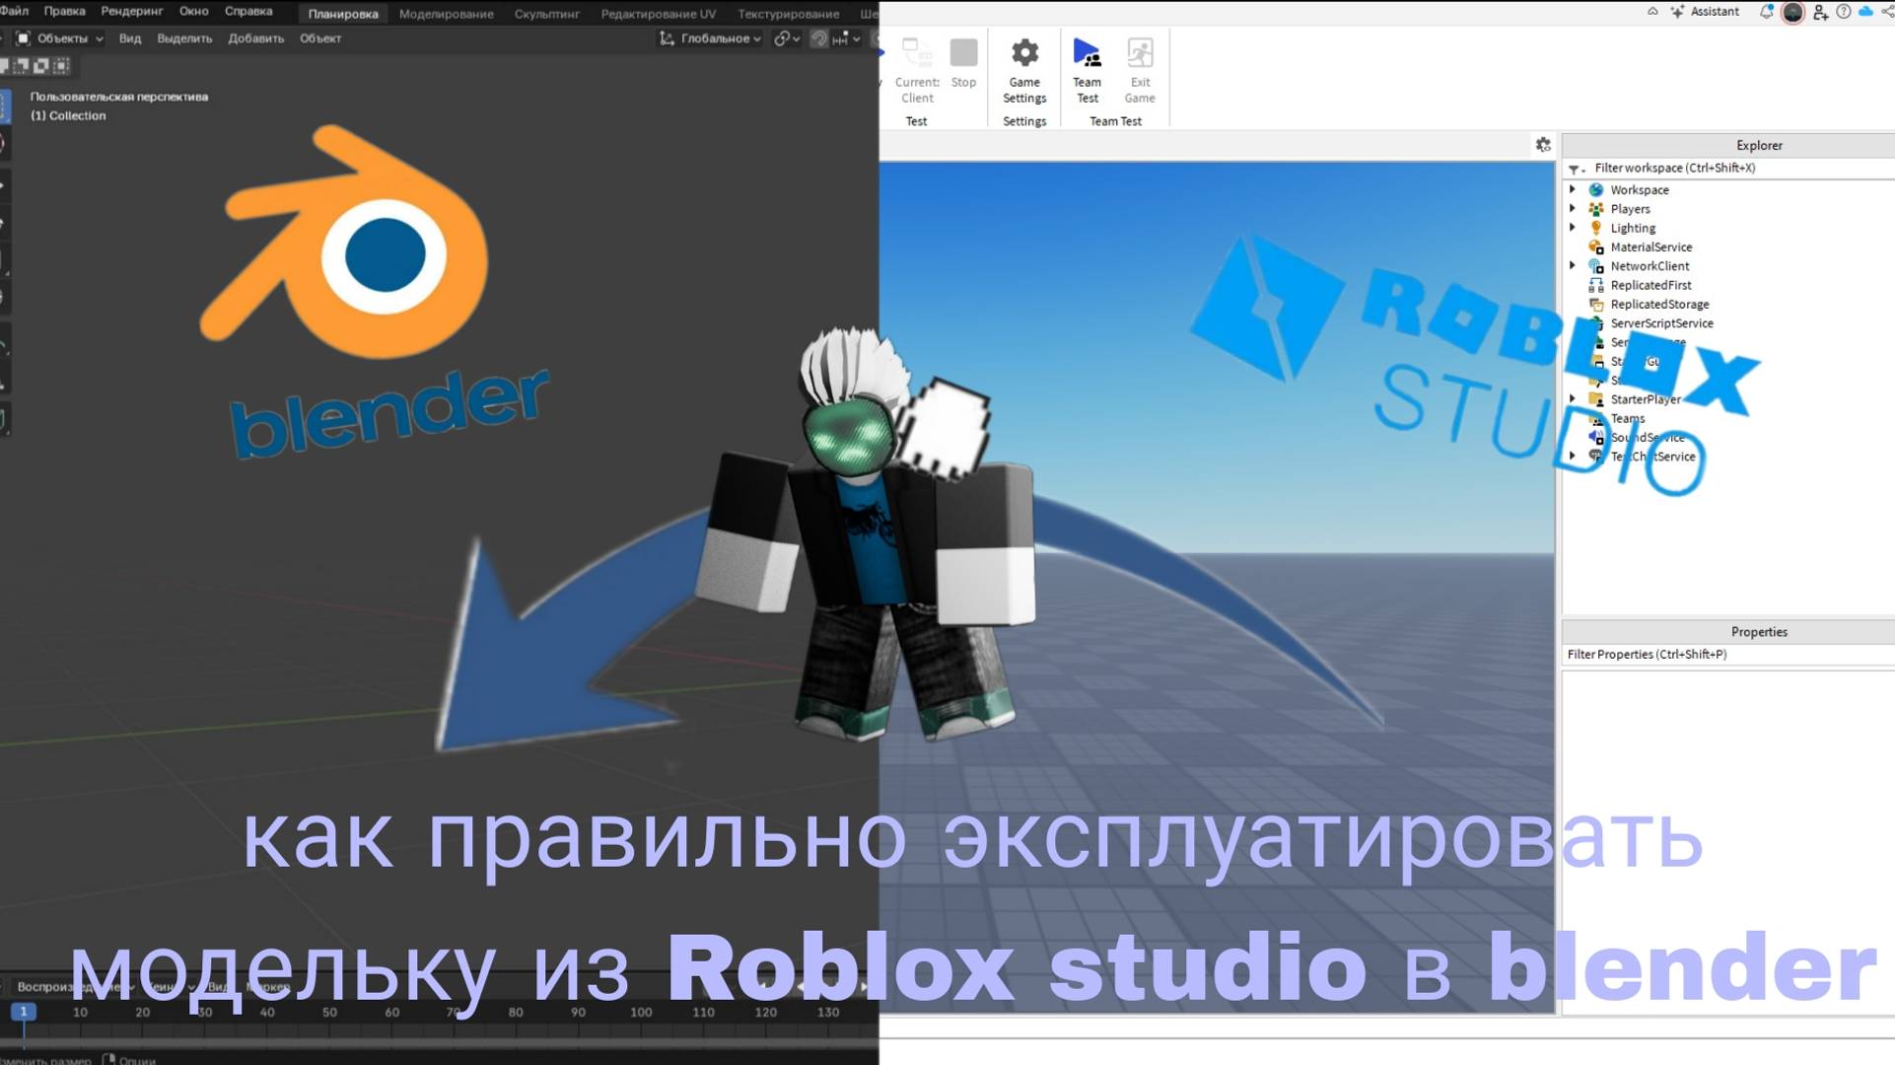This screenshot has width=1895, height=1065.
Task: Open the Explorer panel settings gear
Action: (1543, 144)
